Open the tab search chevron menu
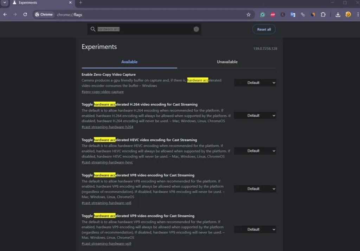Viewport: 360px width, 251px height. (5, 2)
